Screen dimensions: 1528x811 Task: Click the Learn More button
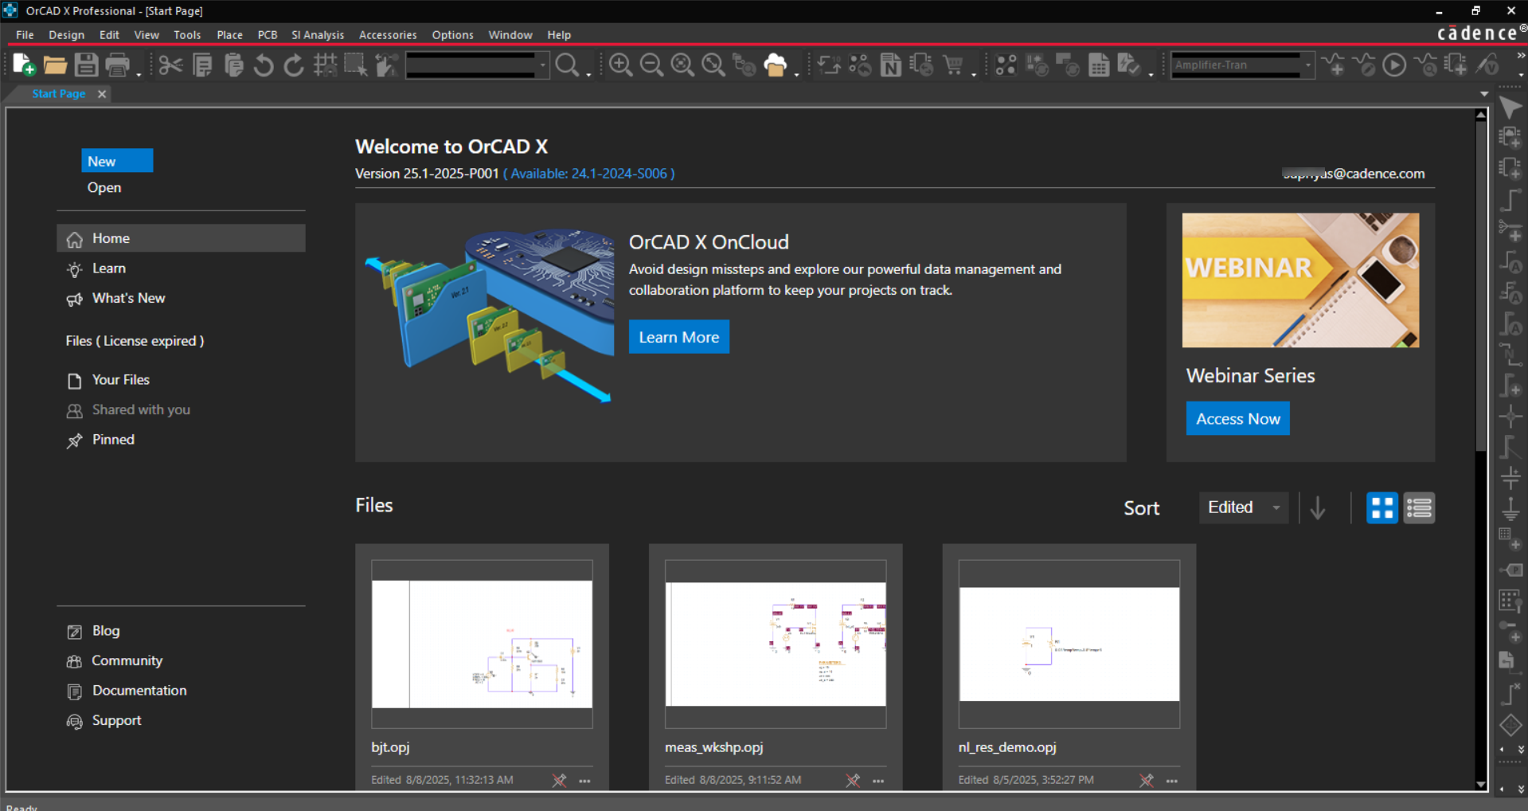(x=678, y=337)
